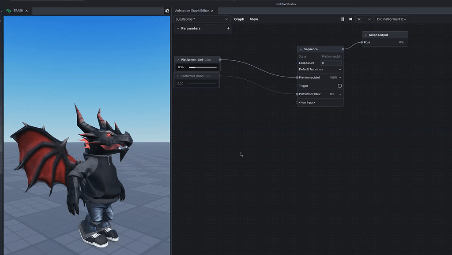This screenshot has width=452, height=255.
Task: Click the Trigger input pin
Action: (297, 86)
